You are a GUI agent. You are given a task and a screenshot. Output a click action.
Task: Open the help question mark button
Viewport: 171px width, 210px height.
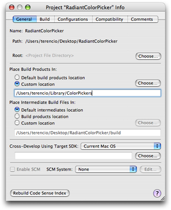point(157,193)
